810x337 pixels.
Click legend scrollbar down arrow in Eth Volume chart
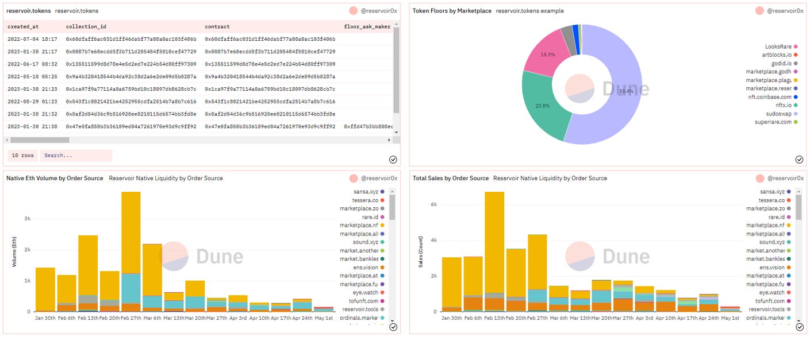point(393,321)
